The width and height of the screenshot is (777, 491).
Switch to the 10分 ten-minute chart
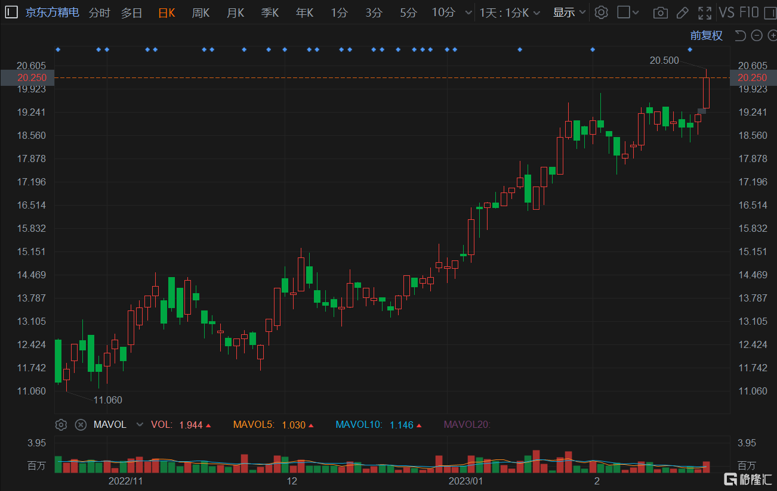pos(443,13)
